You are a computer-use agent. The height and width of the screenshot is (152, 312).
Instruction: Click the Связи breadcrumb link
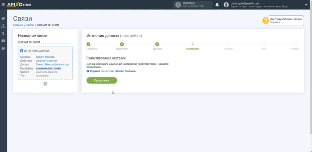30,25
